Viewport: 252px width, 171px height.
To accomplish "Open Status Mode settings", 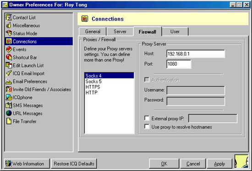I will pyautogui.click(x=25, y=33).
